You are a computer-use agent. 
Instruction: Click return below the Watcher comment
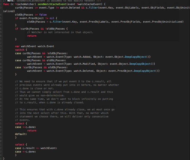tap(32, 36)
